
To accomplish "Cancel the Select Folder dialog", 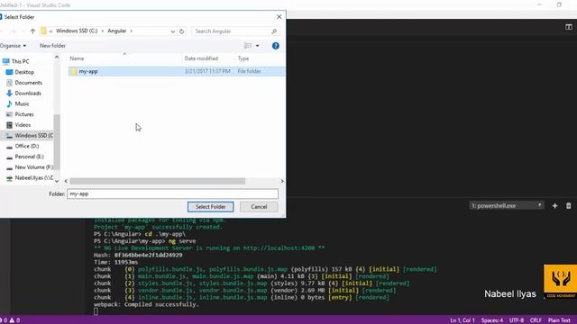I will 259,207.
